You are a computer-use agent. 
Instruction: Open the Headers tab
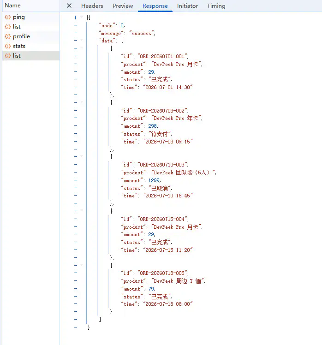[x=92, y=6]
